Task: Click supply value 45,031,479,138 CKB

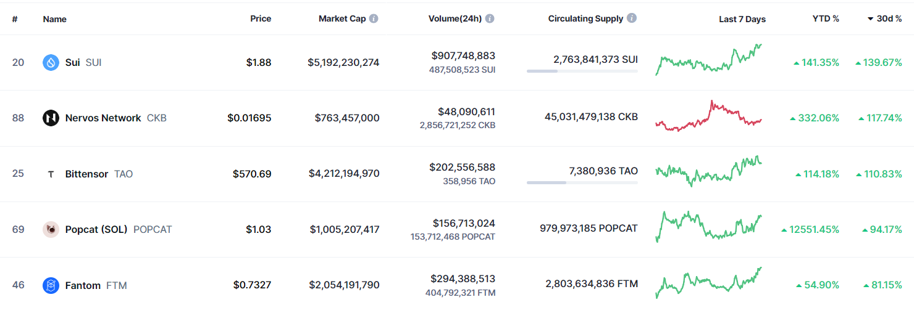Action: click(592, 116)
